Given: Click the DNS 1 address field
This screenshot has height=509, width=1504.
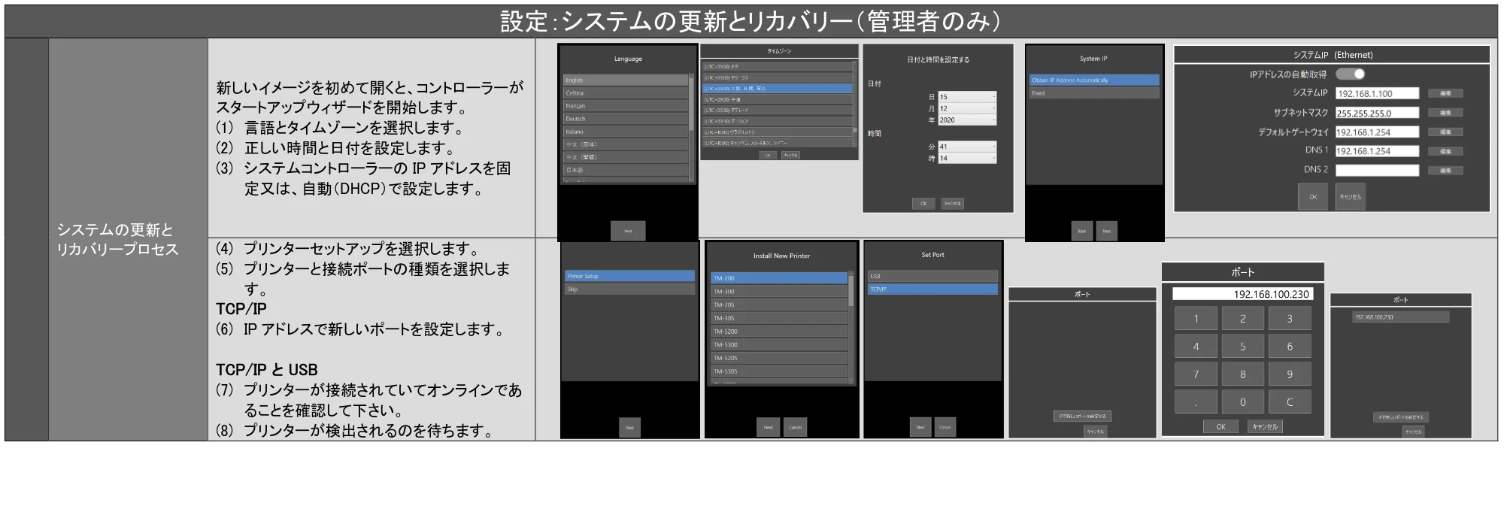Looking at the screenshot, I should point(1377,151).
